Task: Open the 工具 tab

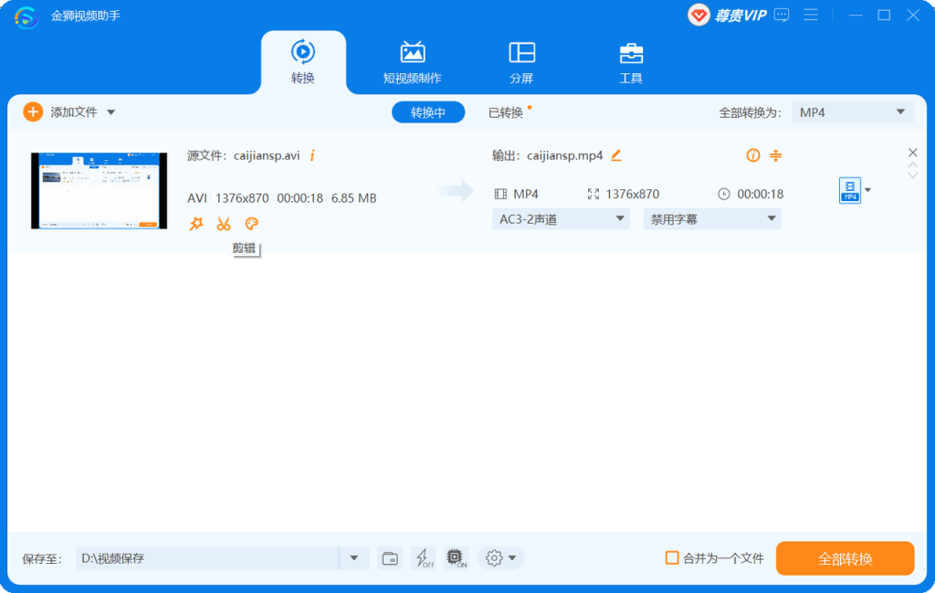Action: [x=631, y=62]
